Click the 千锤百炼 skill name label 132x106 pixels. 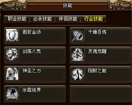tap(97, 32)
